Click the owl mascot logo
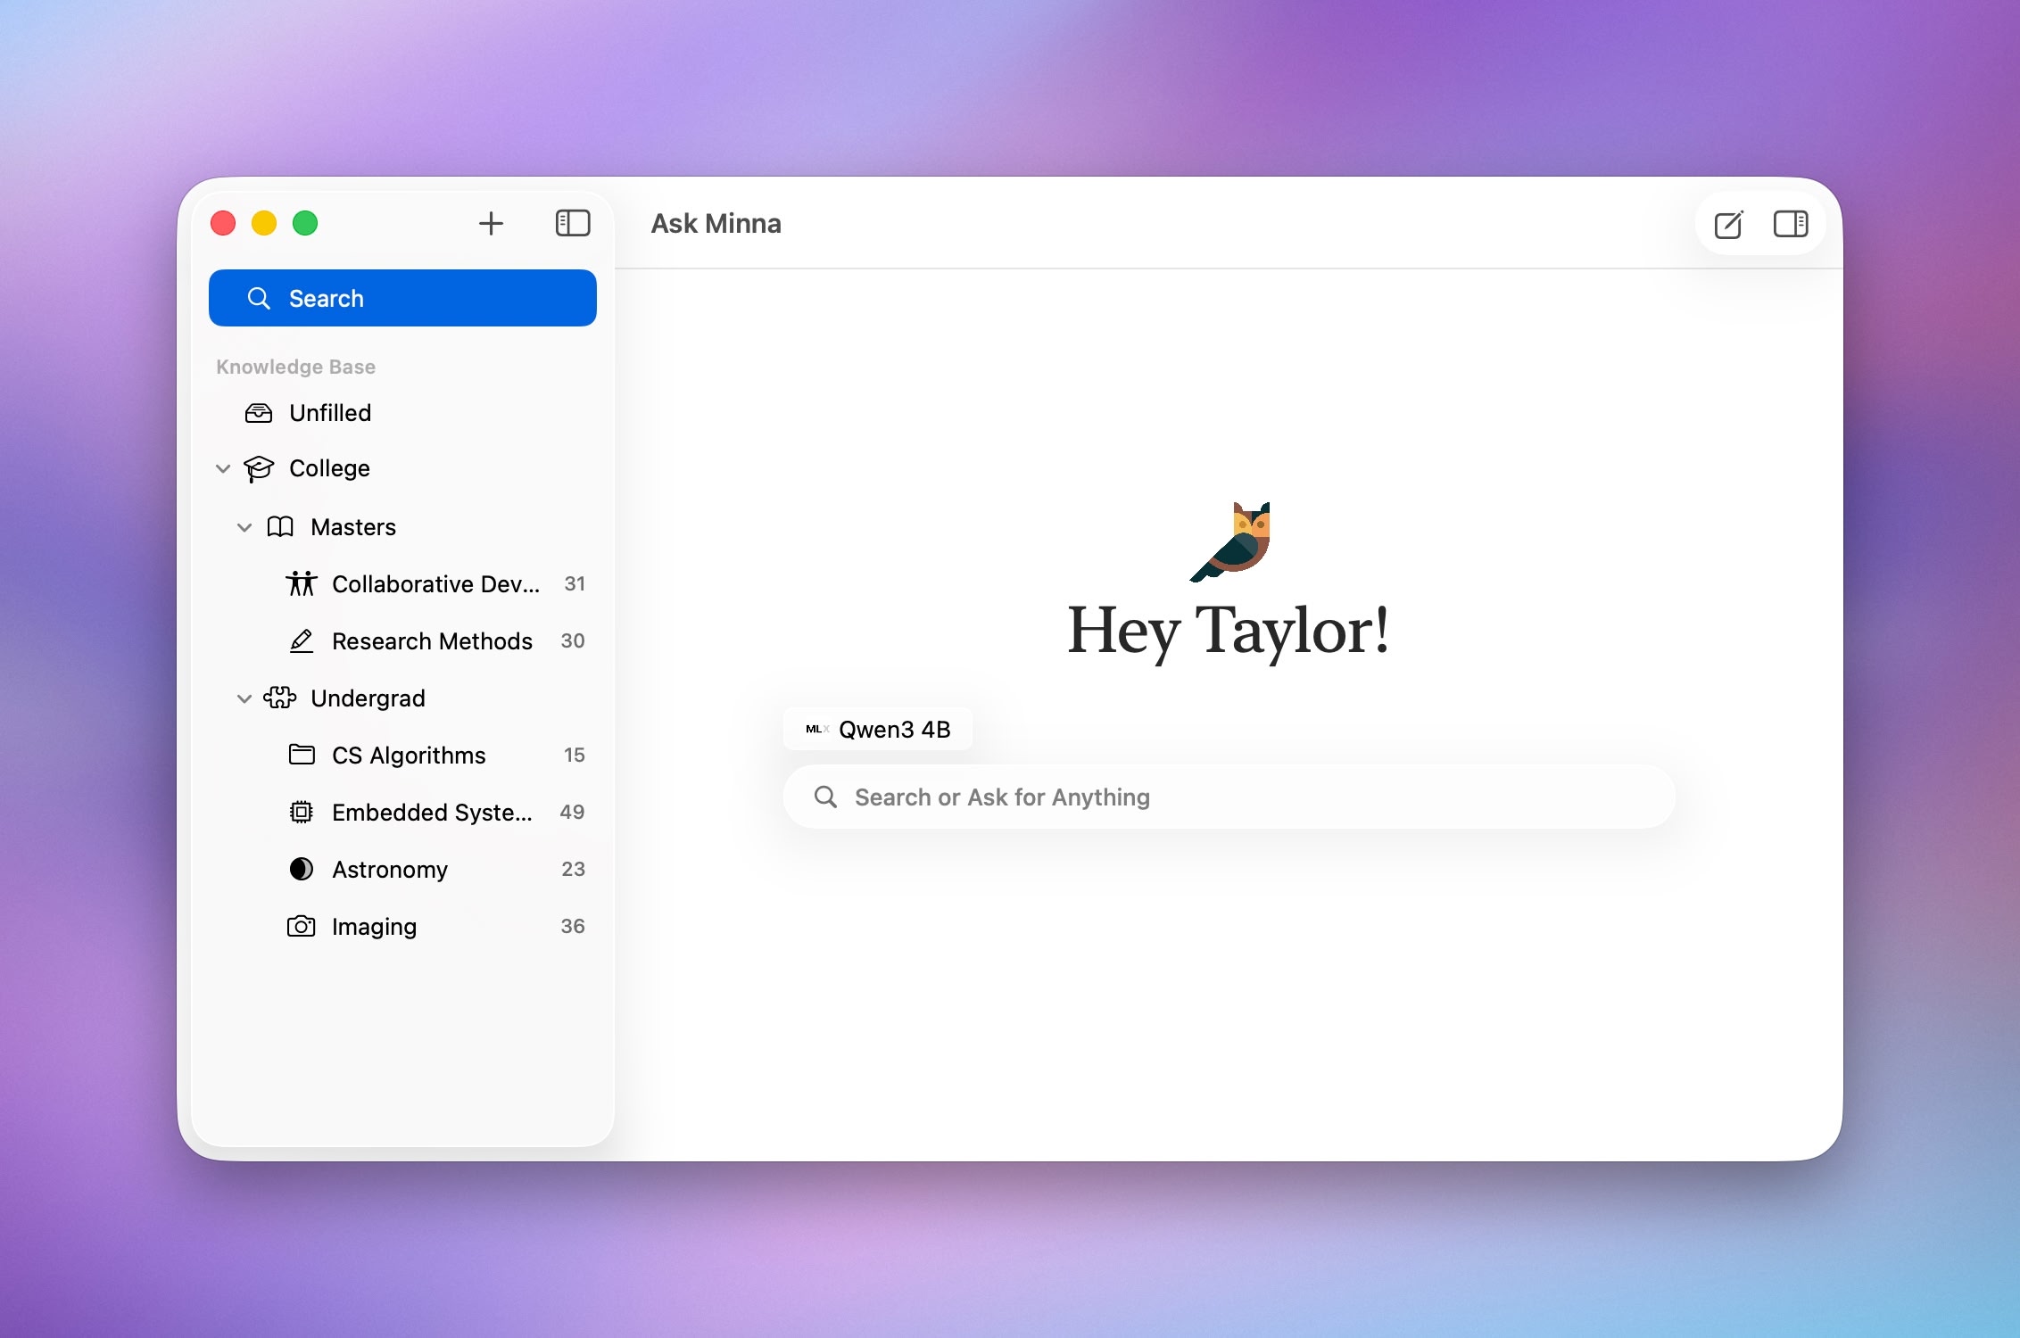Image resolution: width=2020 pixels, height=1338 pixels. (x=1230, y=541)
